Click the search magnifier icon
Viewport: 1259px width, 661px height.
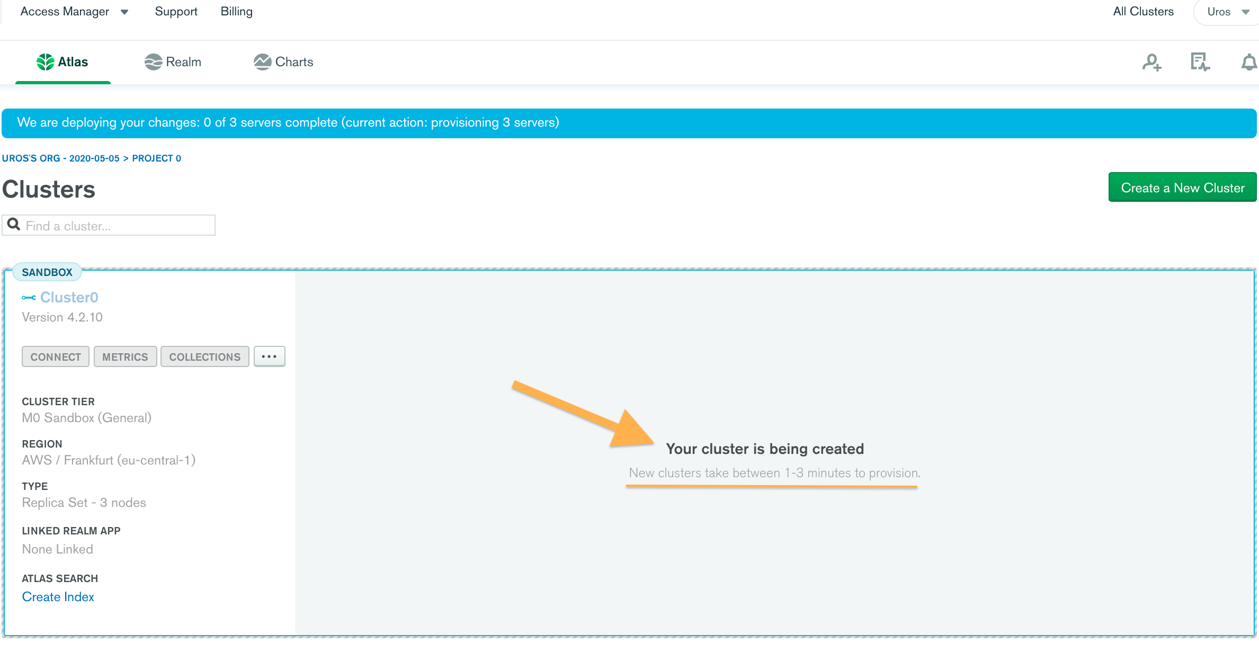14,225
